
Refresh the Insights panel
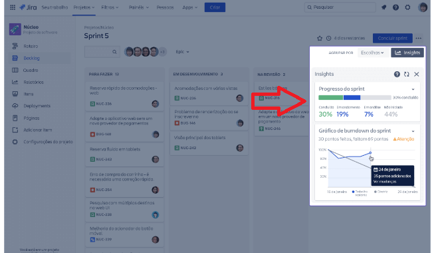[x=407, y=74]
